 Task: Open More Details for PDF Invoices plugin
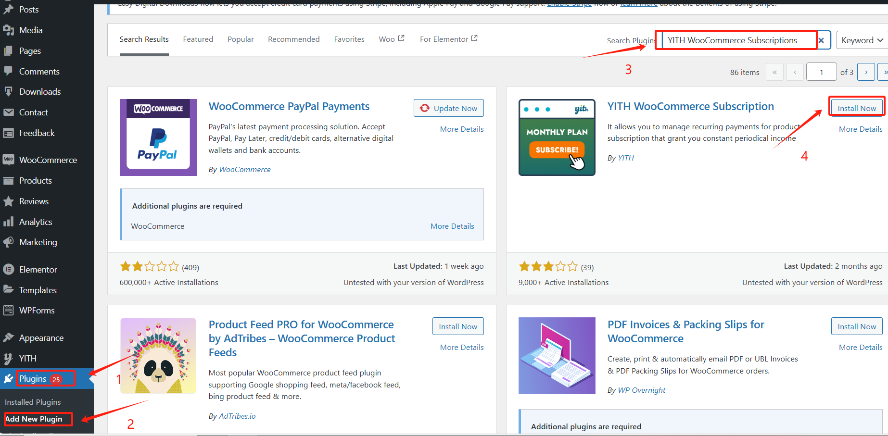pyautogui.click(x=860, y=347)
